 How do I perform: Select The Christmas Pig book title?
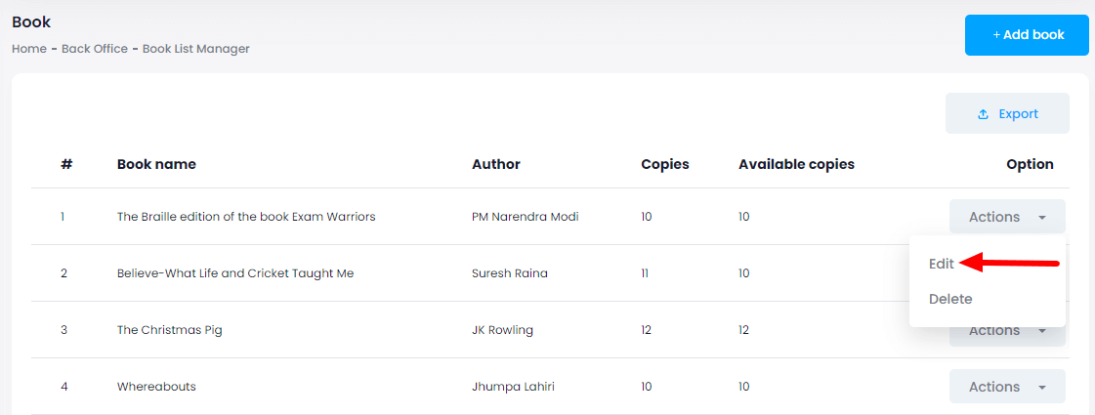click(170, 330)
